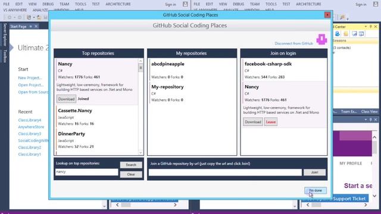Click the fourth toolbar icon in Center panel
Screen dimensions: 381x214
pos(361,34)
